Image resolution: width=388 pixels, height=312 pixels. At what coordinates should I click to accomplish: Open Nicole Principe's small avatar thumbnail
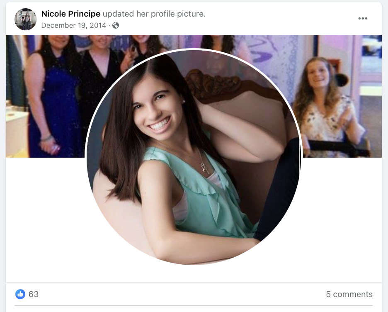pos(25,19)
